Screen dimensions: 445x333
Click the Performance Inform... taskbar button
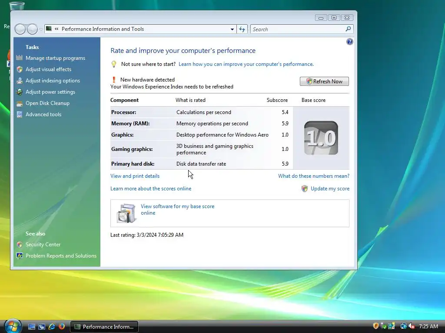[104, 327]
